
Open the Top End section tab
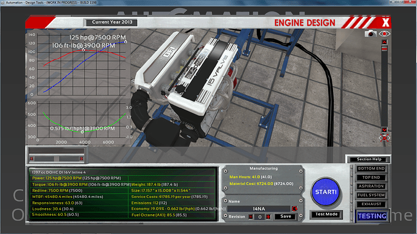pos(371,177)
